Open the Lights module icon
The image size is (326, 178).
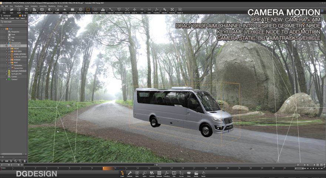[144, 174]
